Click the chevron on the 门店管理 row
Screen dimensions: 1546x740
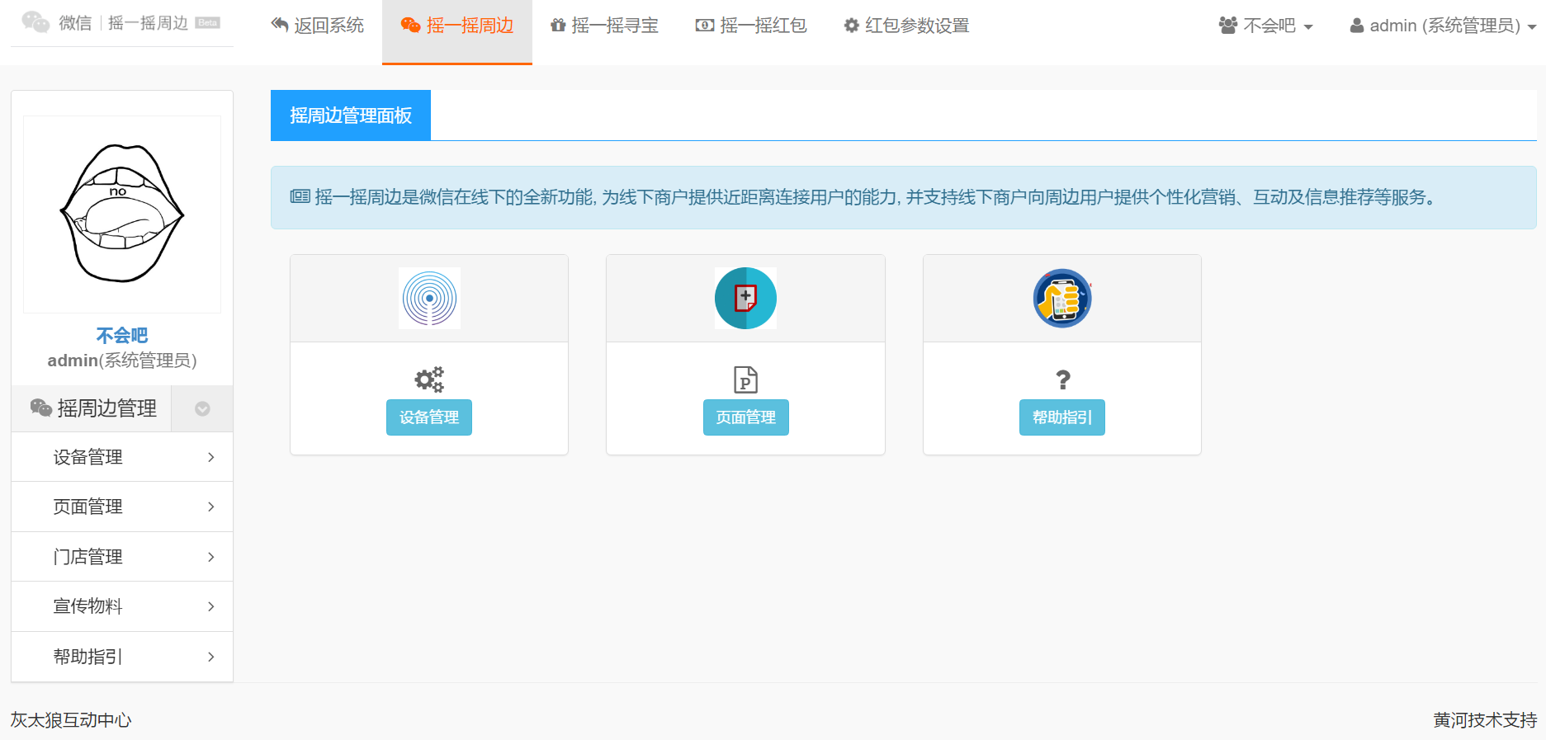(x=211, y=557)
